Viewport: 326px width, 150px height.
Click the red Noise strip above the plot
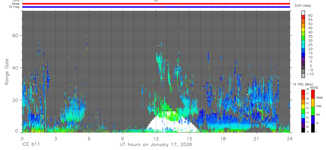point(156,4)
